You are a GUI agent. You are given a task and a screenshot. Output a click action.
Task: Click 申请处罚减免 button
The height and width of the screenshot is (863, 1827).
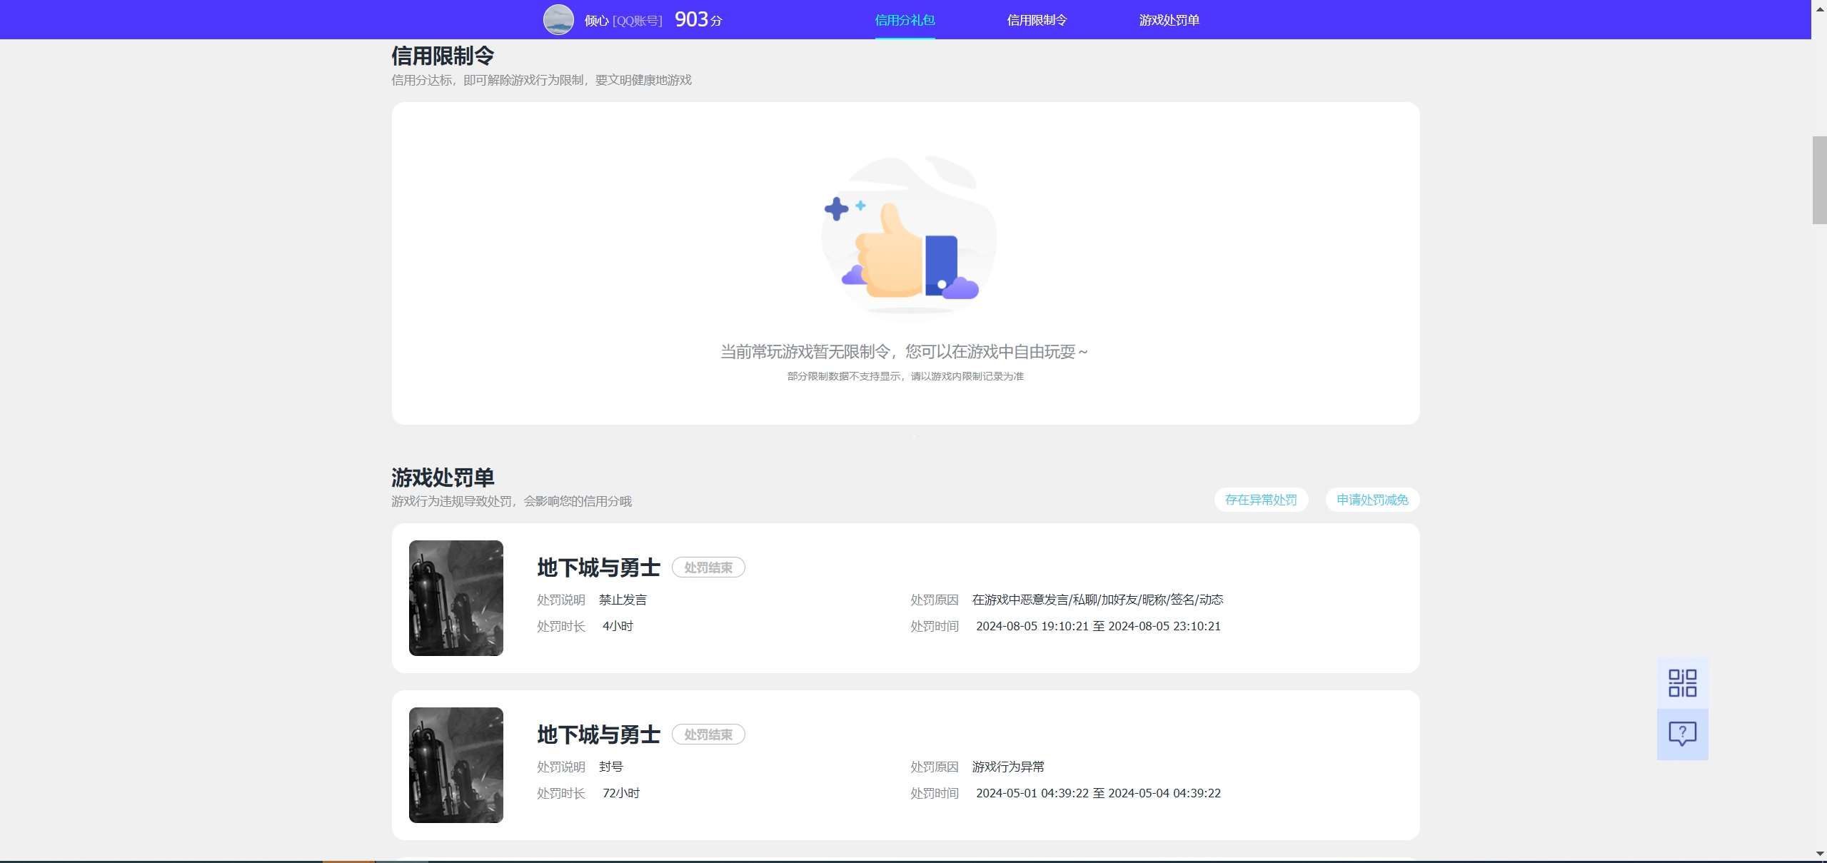[x=1372, y=500]
